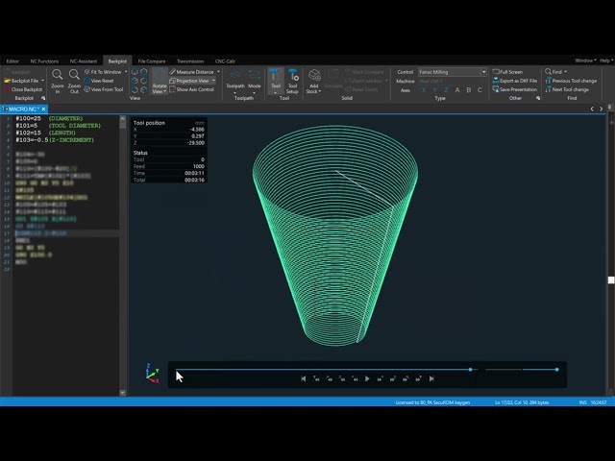Jump to Next Tool change
Viewport: 615px width, 461px height.
pos(567,89)
